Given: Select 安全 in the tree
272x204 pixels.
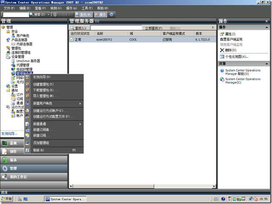Looking at the screenshot, I should click(x=14, y=31).
